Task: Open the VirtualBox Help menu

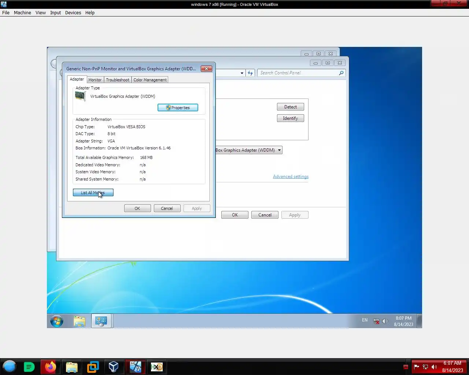Action: (90, 12)
